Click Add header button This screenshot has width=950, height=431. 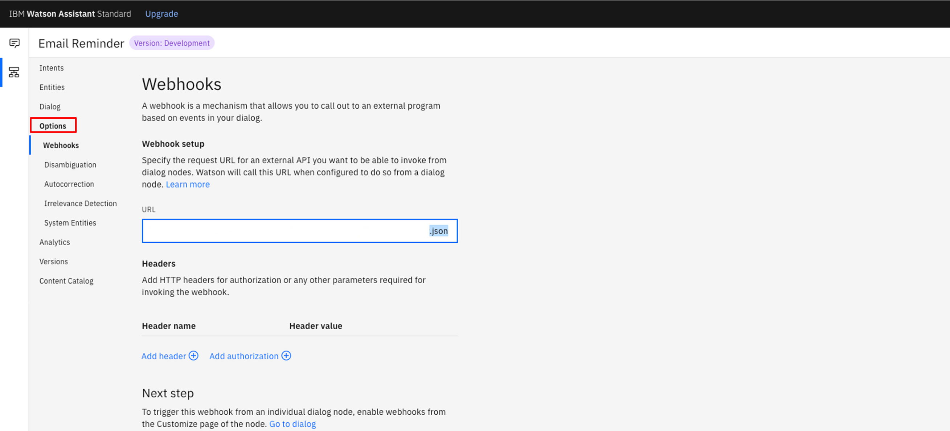170,355
